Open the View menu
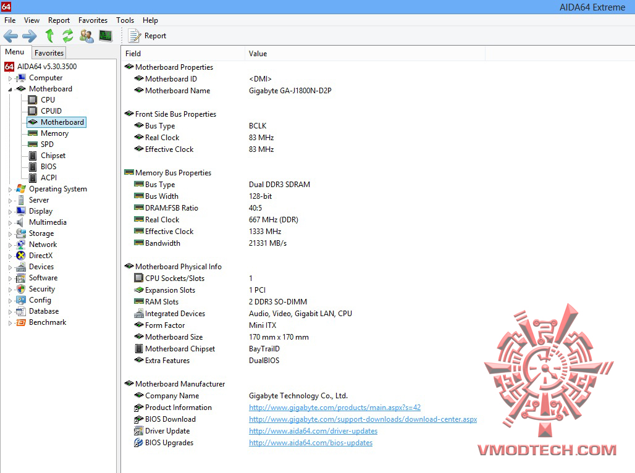635x473 pixels. 32,20
